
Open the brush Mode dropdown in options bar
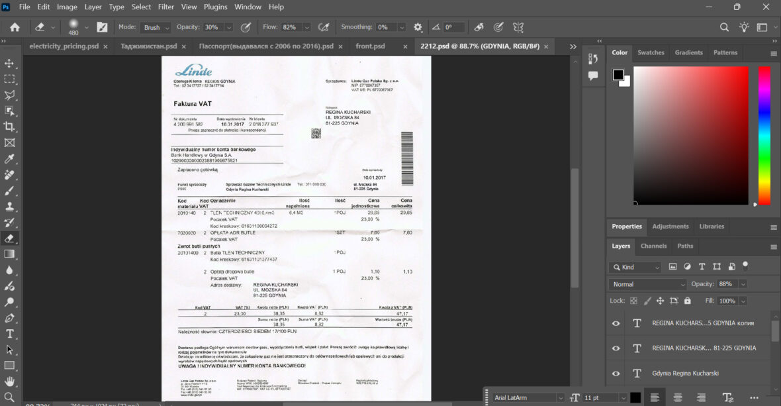[155, 27]
